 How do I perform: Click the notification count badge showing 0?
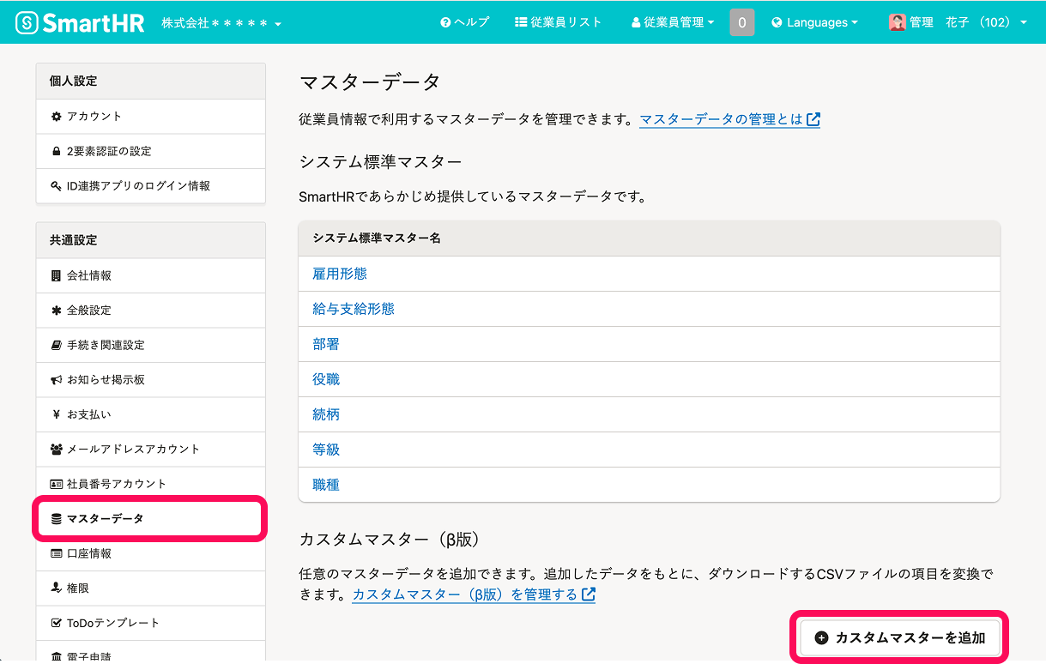point(741,22)
